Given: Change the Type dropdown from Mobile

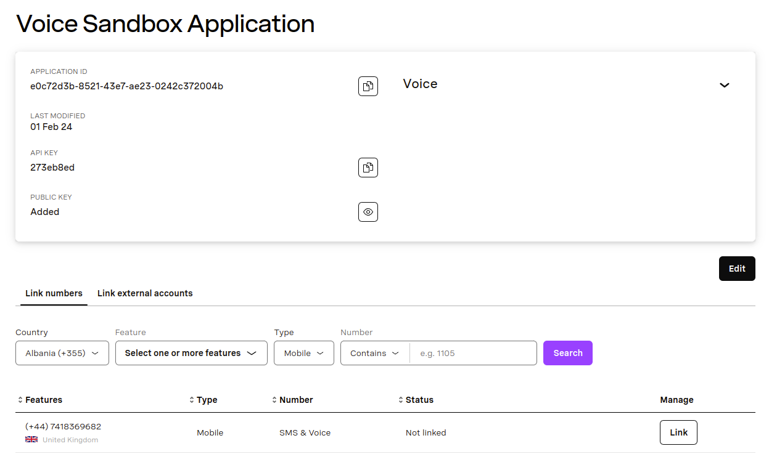Looking at the screenshot, I should coord(303,352).
